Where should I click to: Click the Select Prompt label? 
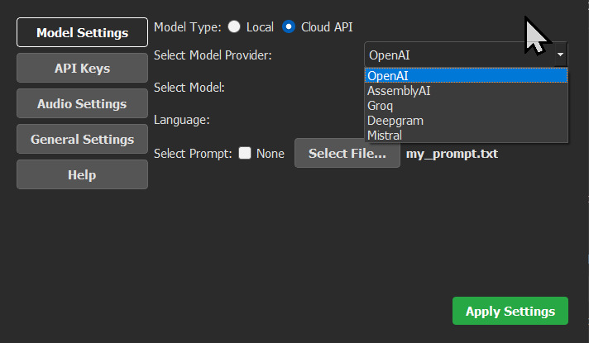pyautogui.click(x=193, y=154)
